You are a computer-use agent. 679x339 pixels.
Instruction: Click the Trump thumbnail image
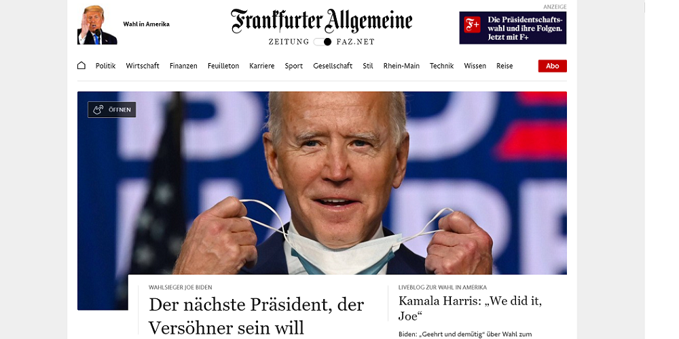pos(97,25)
